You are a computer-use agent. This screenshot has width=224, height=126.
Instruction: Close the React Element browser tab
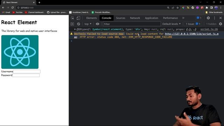34,2
